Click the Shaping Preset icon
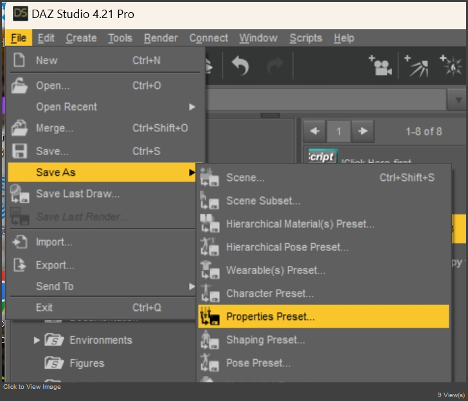 [x=209, y=340]
